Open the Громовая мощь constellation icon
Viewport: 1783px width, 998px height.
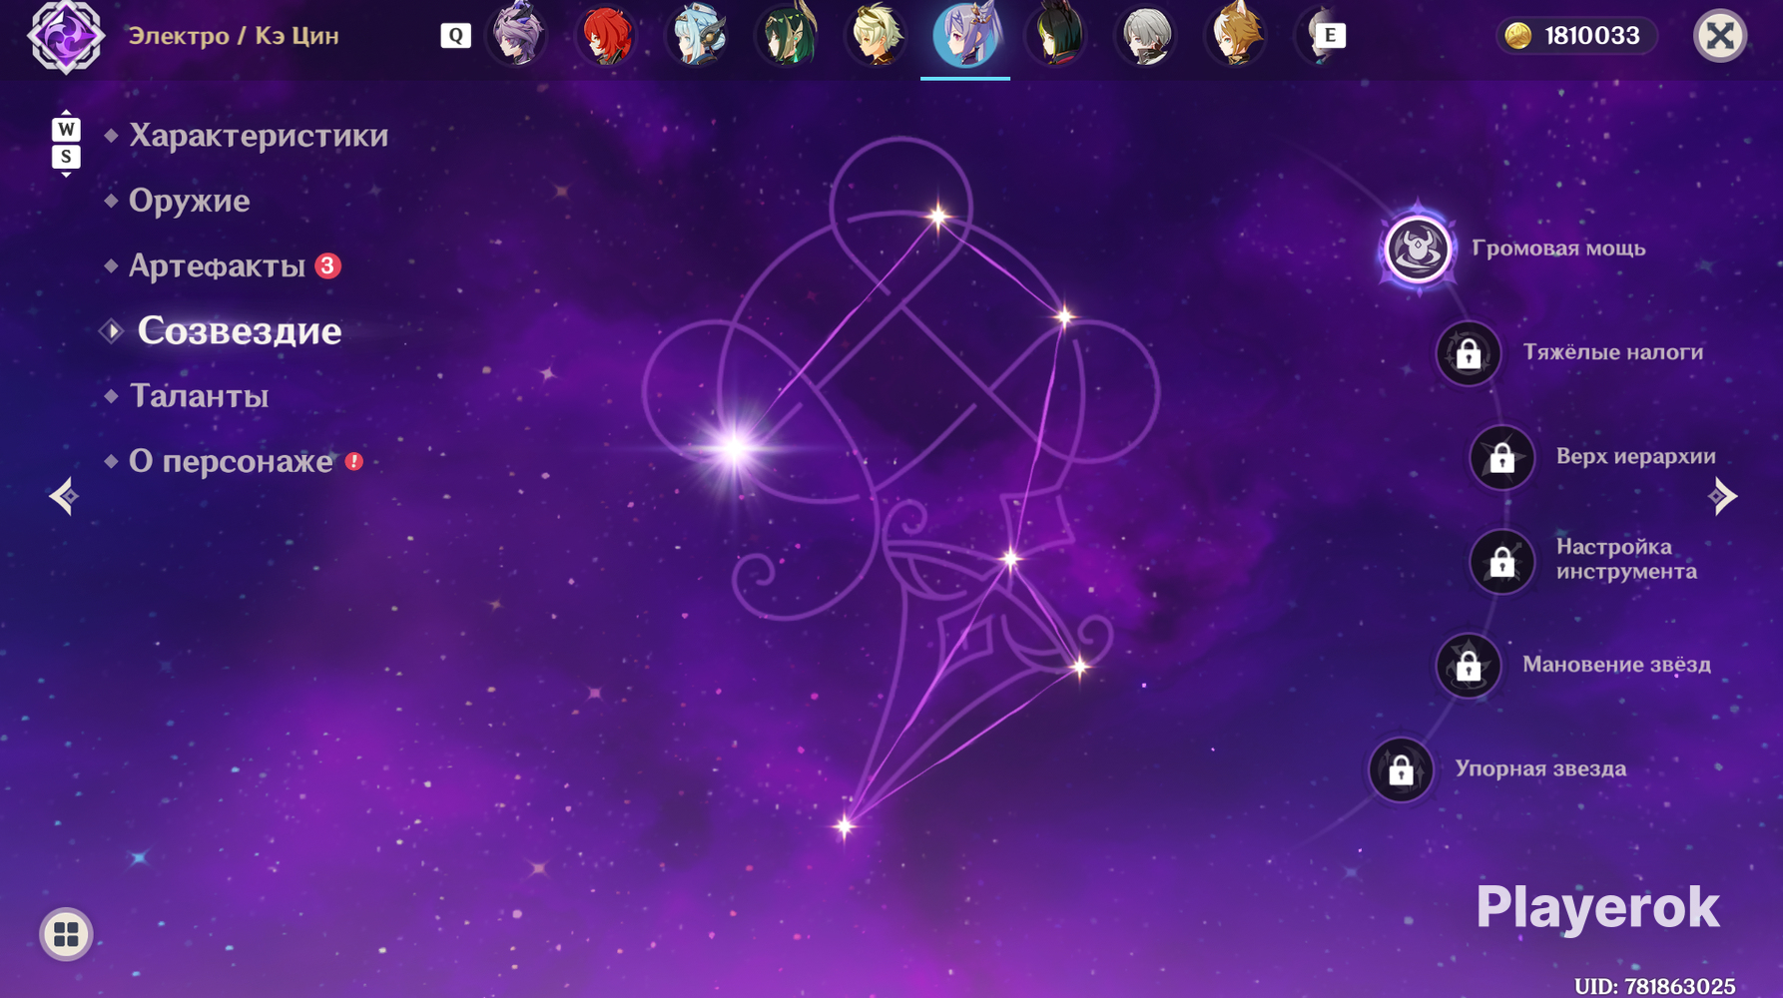[1417, 249]
